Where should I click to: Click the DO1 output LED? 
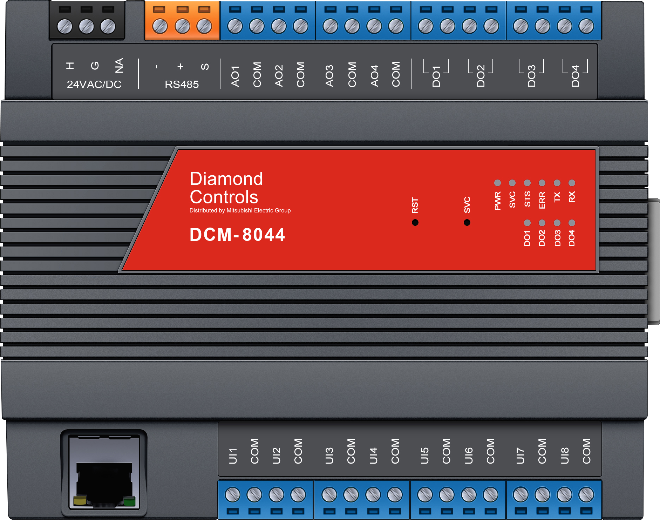point(527,223)
